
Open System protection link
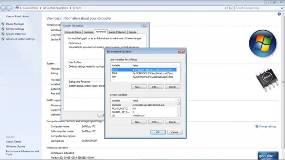16,34
